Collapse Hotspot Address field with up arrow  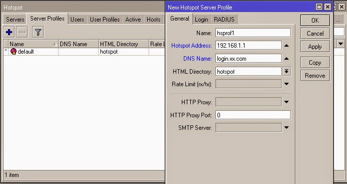286,46
